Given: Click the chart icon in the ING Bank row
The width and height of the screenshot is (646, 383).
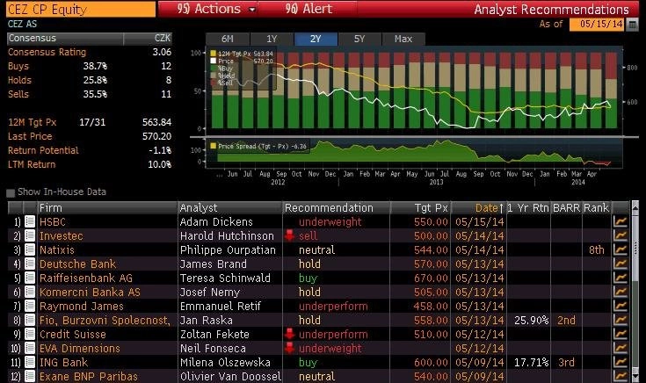Looking at the screenshot, I should pos(620,362).
